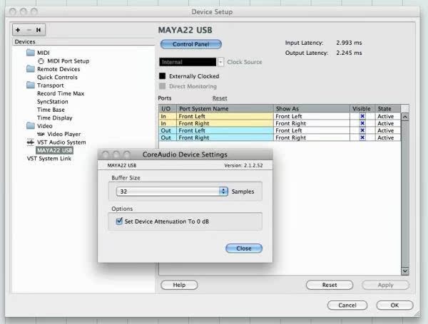Click the Devices list header
The width and height of the screenshot is (428, 324).
click(83, 42)
